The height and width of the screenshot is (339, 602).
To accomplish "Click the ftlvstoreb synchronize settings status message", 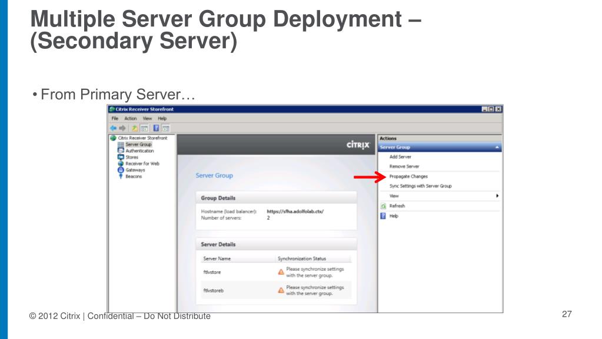I will [315, 290].
